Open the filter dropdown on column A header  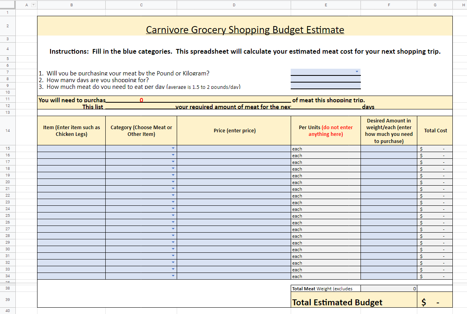click(x=33, y=4)
